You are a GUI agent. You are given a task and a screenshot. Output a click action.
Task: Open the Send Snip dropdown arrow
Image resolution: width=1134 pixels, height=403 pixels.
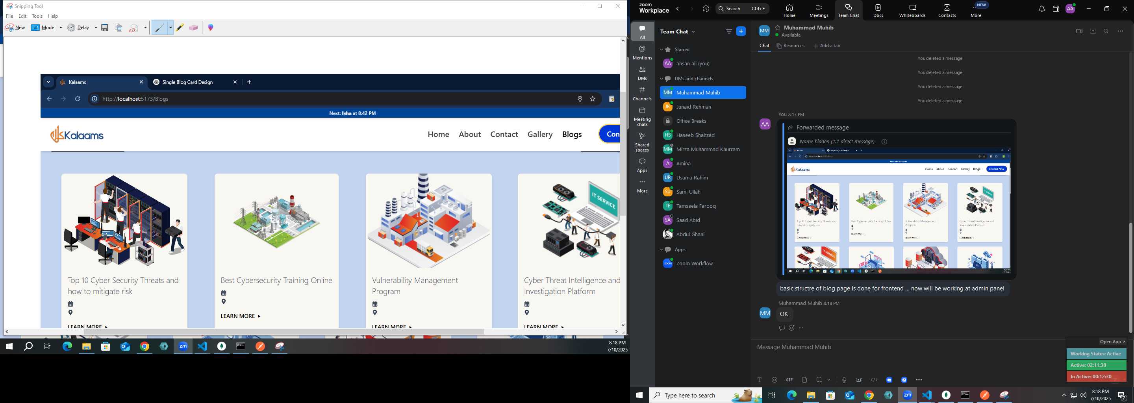coord(145,28)
